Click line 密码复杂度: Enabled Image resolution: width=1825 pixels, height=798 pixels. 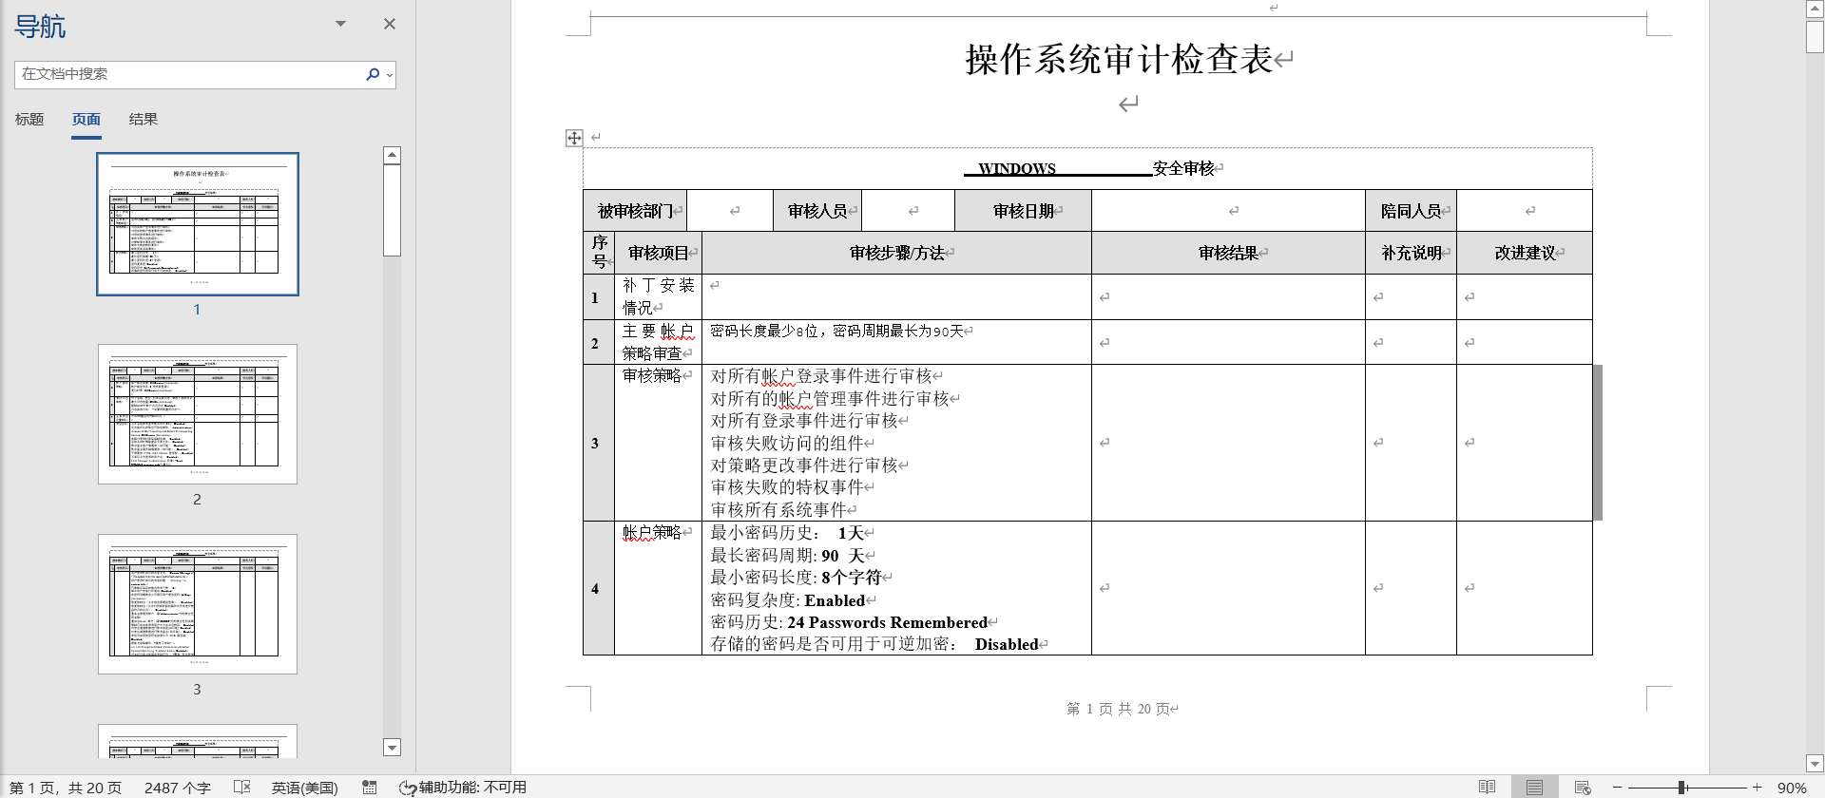788,600
